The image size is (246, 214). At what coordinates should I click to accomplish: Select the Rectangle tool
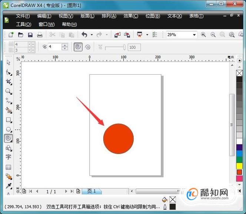[x=9, y=120]
